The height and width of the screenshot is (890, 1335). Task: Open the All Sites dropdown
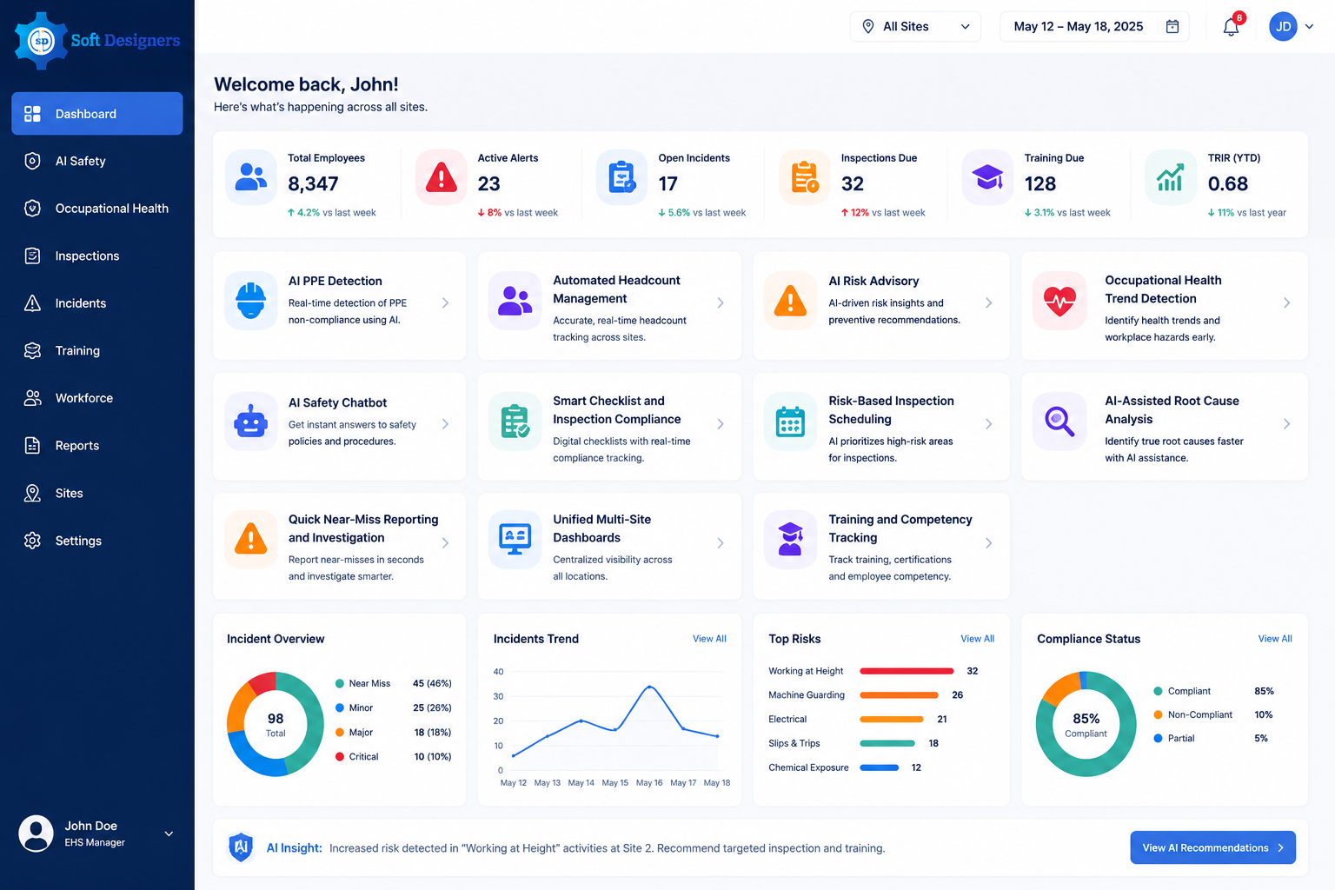tap(915, 27)
